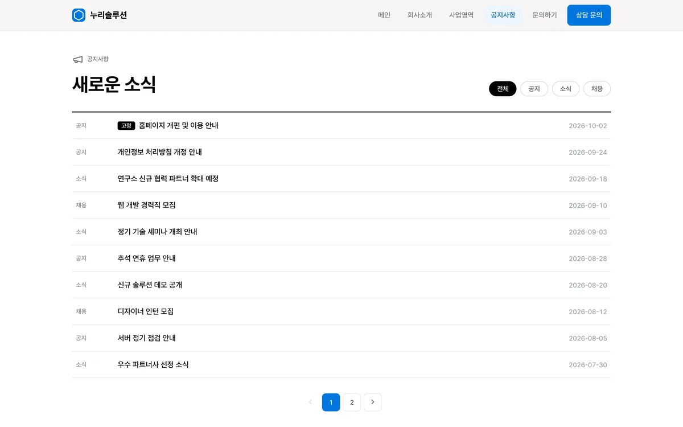Filter the list by the 공지 pill

(x=534, y=89)
